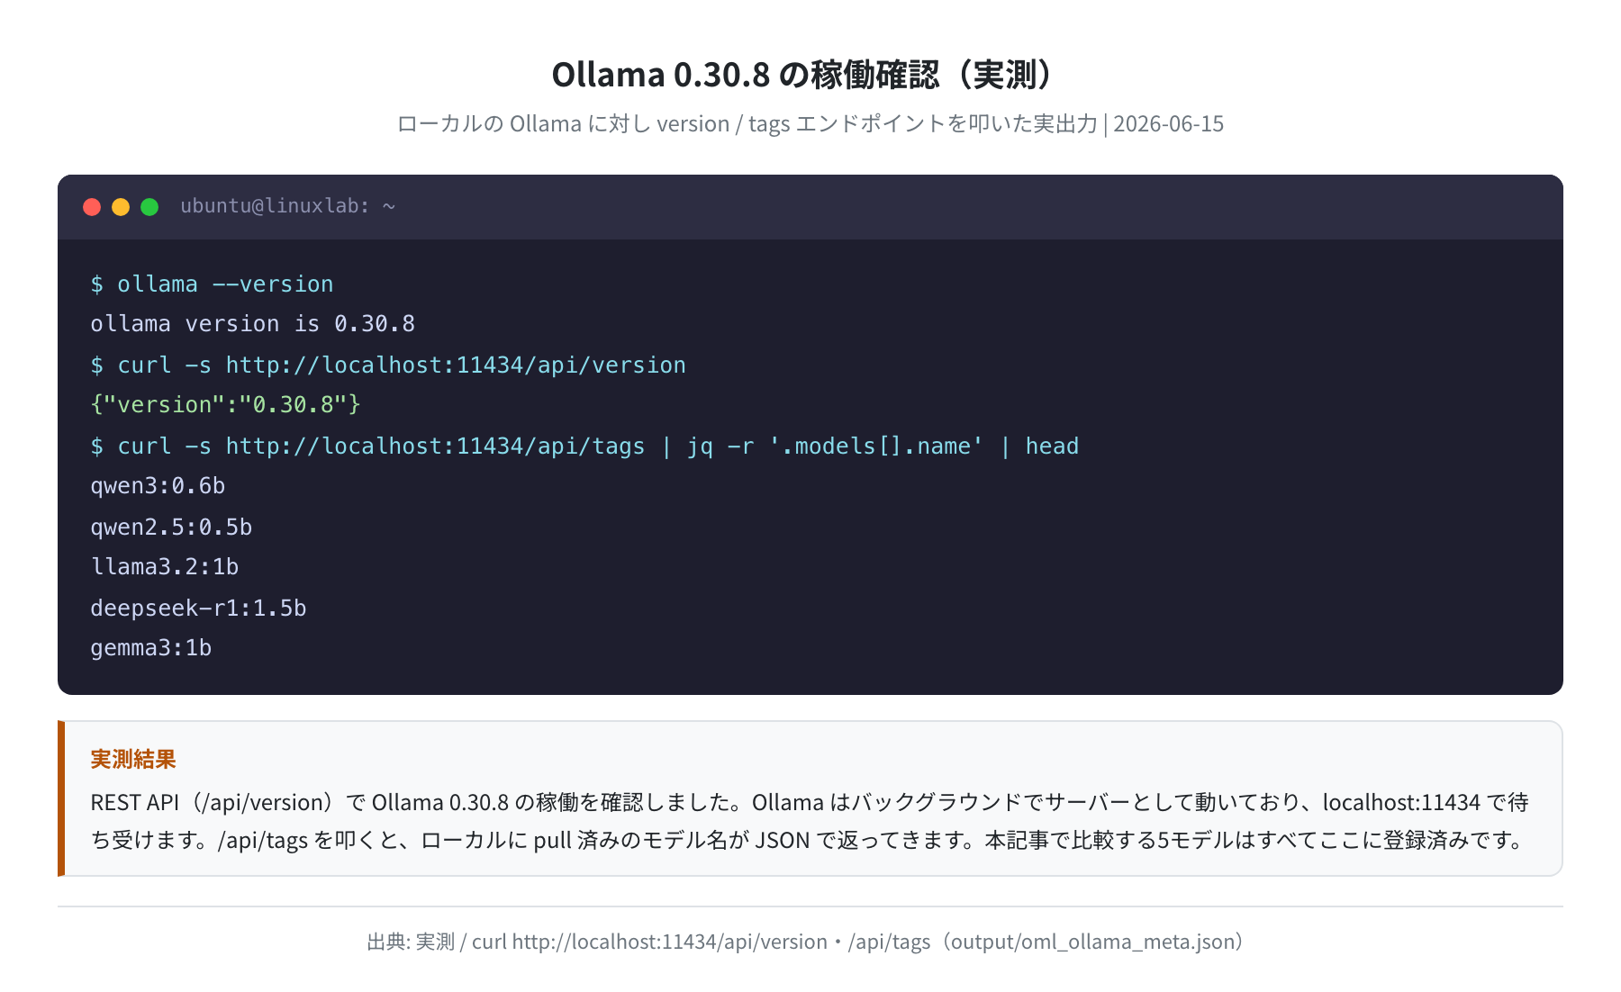The height and width of the screenshot is (992, 1621).
Task: Click the 'ollama version is 0.30.8' output
Action: [252, 324]
